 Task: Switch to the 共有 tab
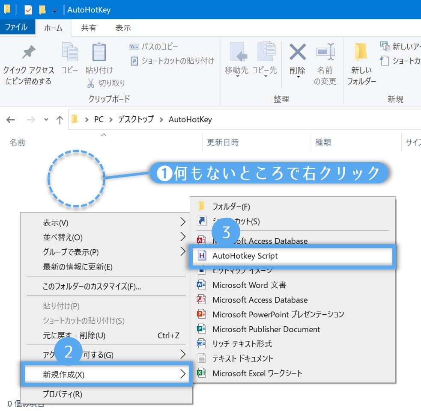89,28
